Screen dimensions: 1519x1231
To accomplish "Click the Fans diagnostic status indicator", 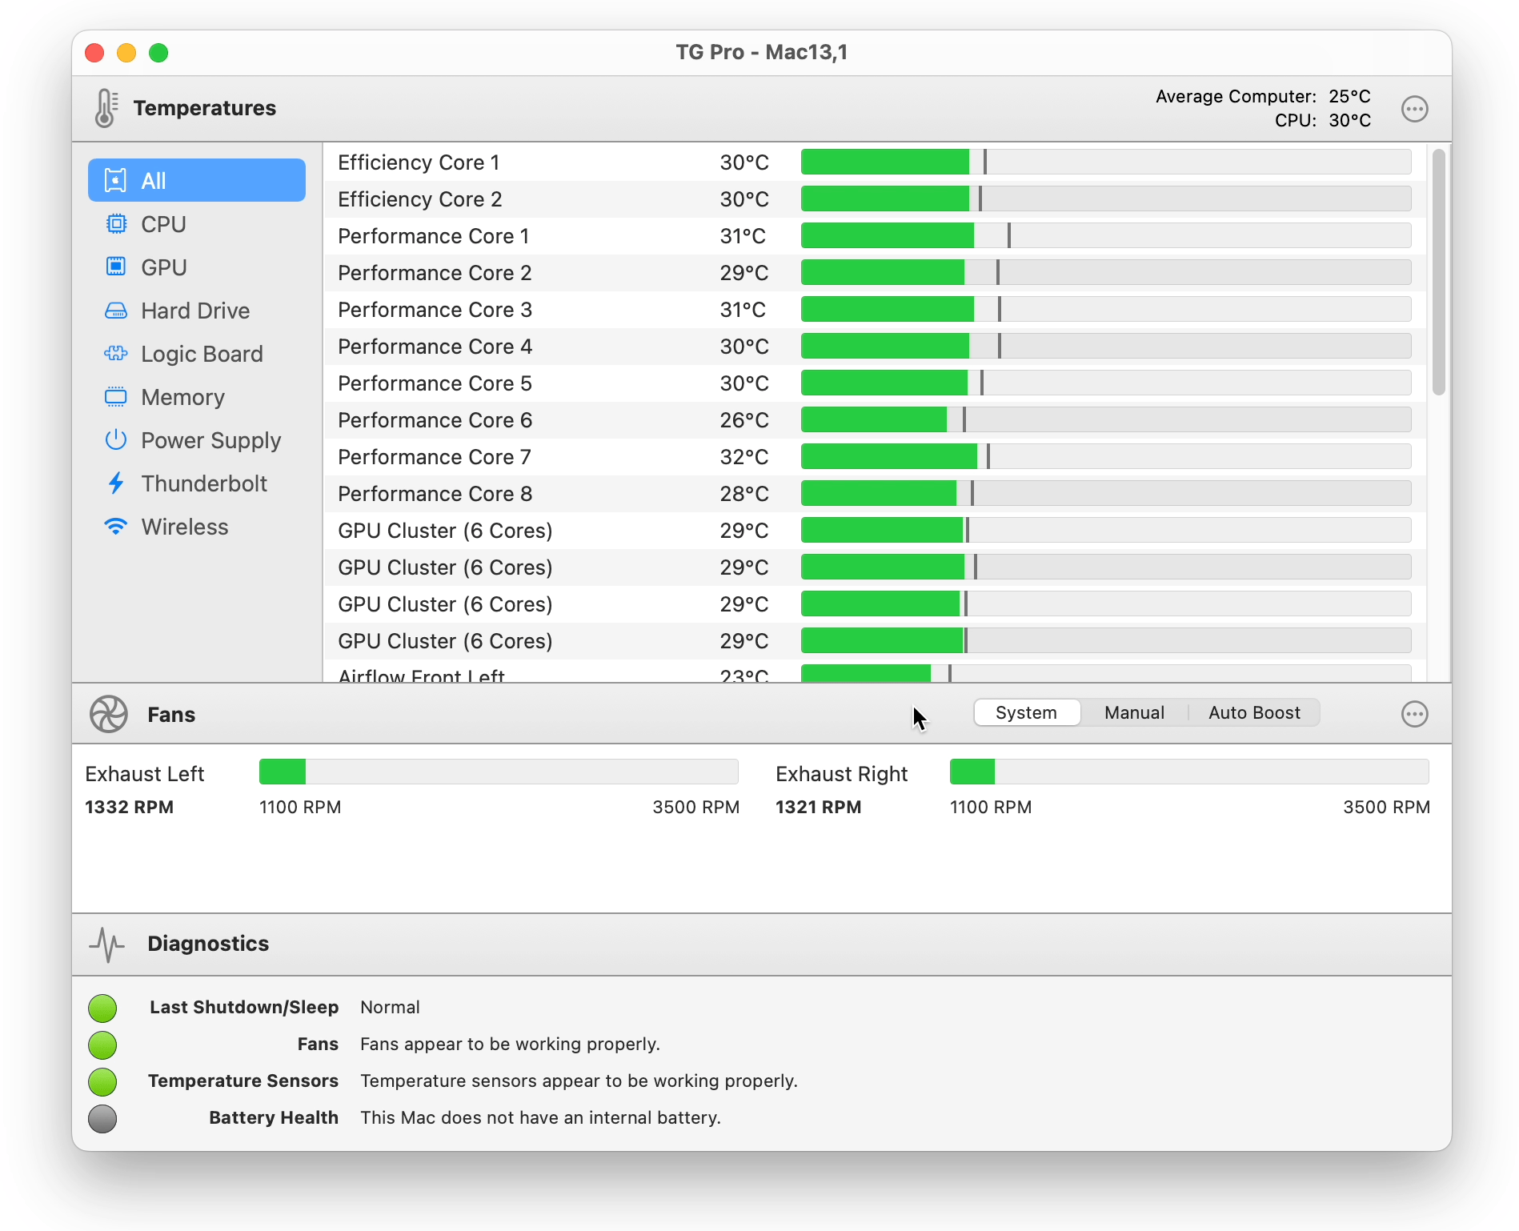I will (102, 1045).
